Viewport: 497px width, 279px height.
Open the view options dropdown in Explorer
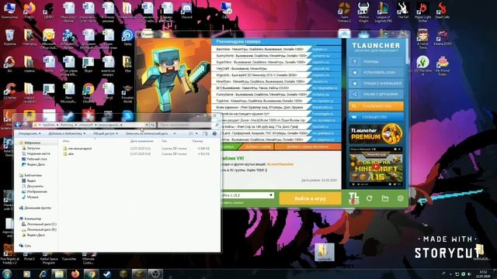pos(196,134)
